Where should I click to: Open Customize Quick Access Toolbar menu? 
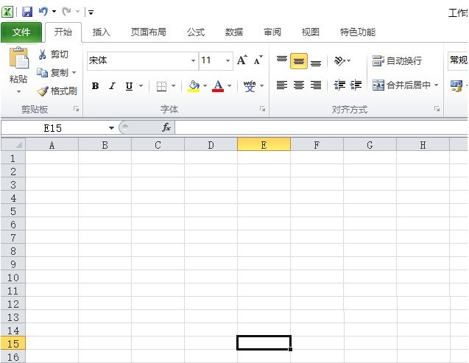(x=91, y=13)
